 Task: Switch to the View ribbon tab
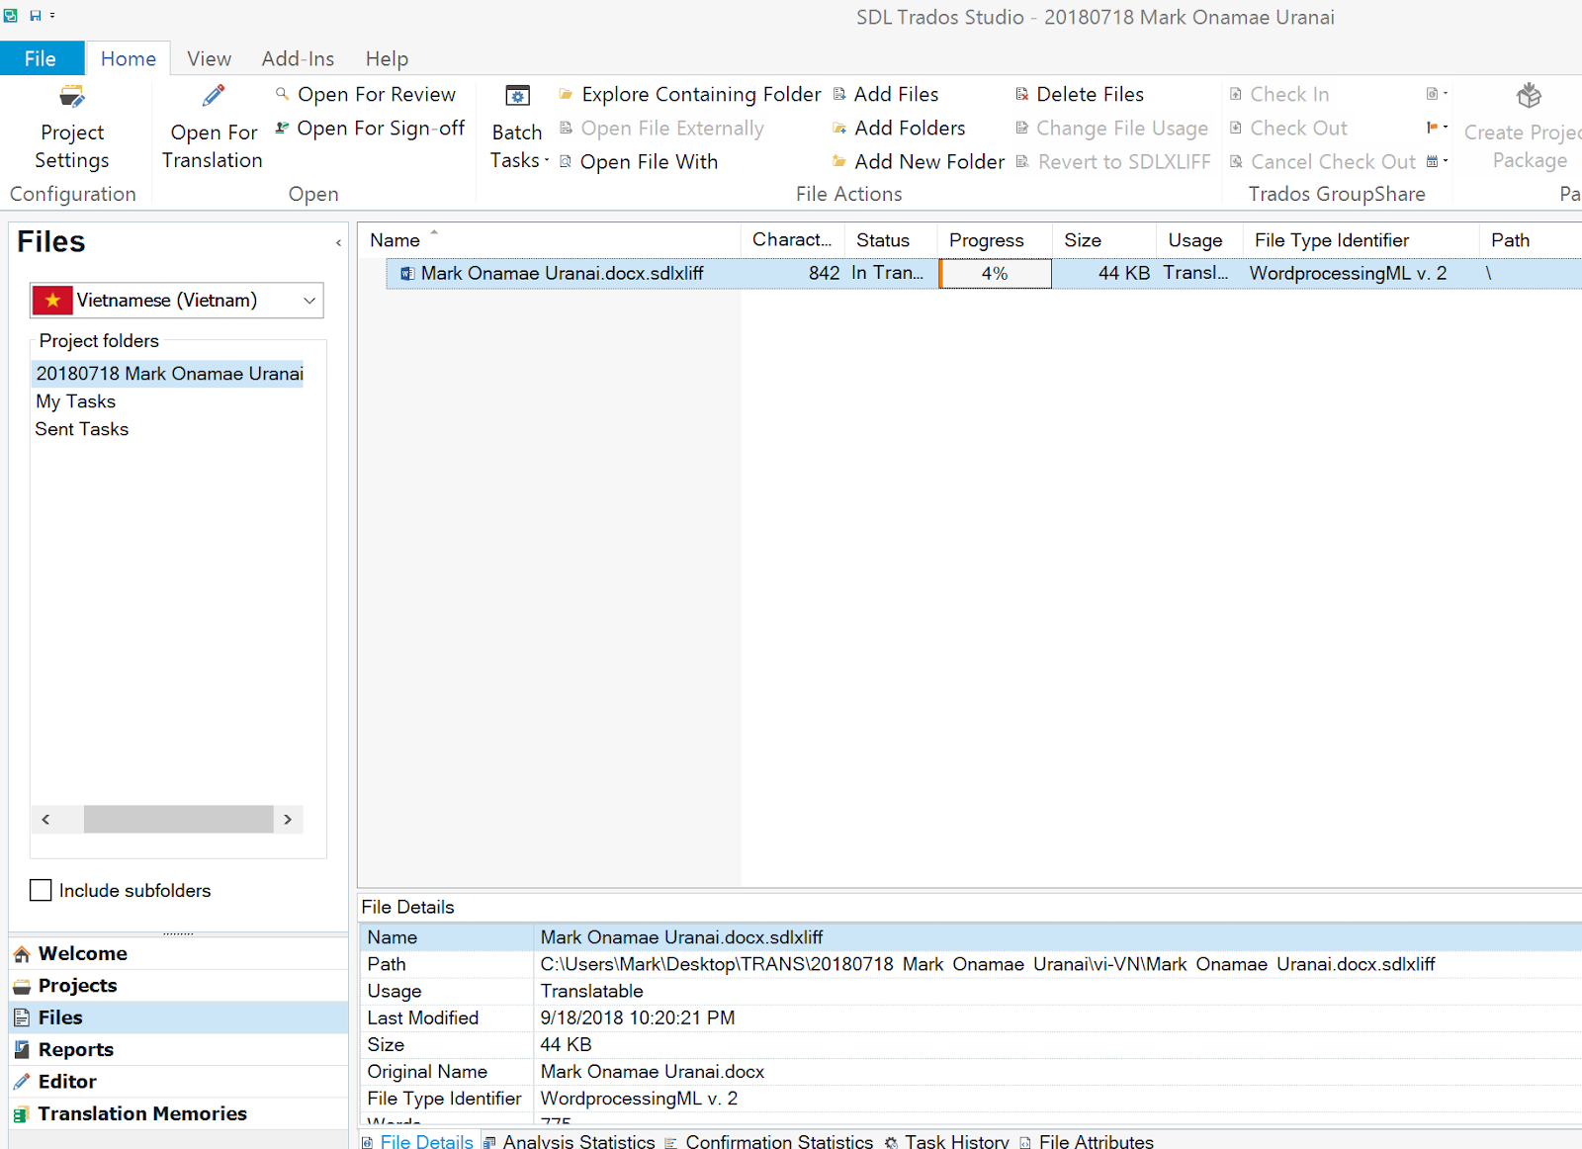click(x=210, y=58)
